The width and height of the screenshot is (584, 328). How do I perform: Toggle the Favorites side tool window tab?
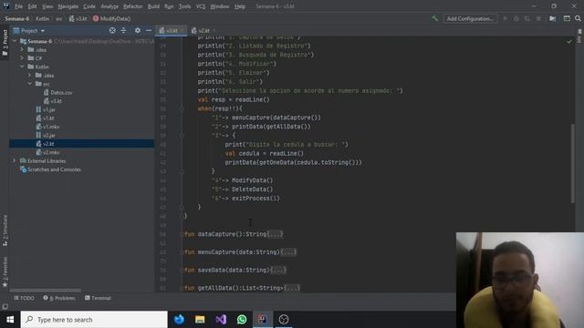pyautogui.click(x=5, y=272)
